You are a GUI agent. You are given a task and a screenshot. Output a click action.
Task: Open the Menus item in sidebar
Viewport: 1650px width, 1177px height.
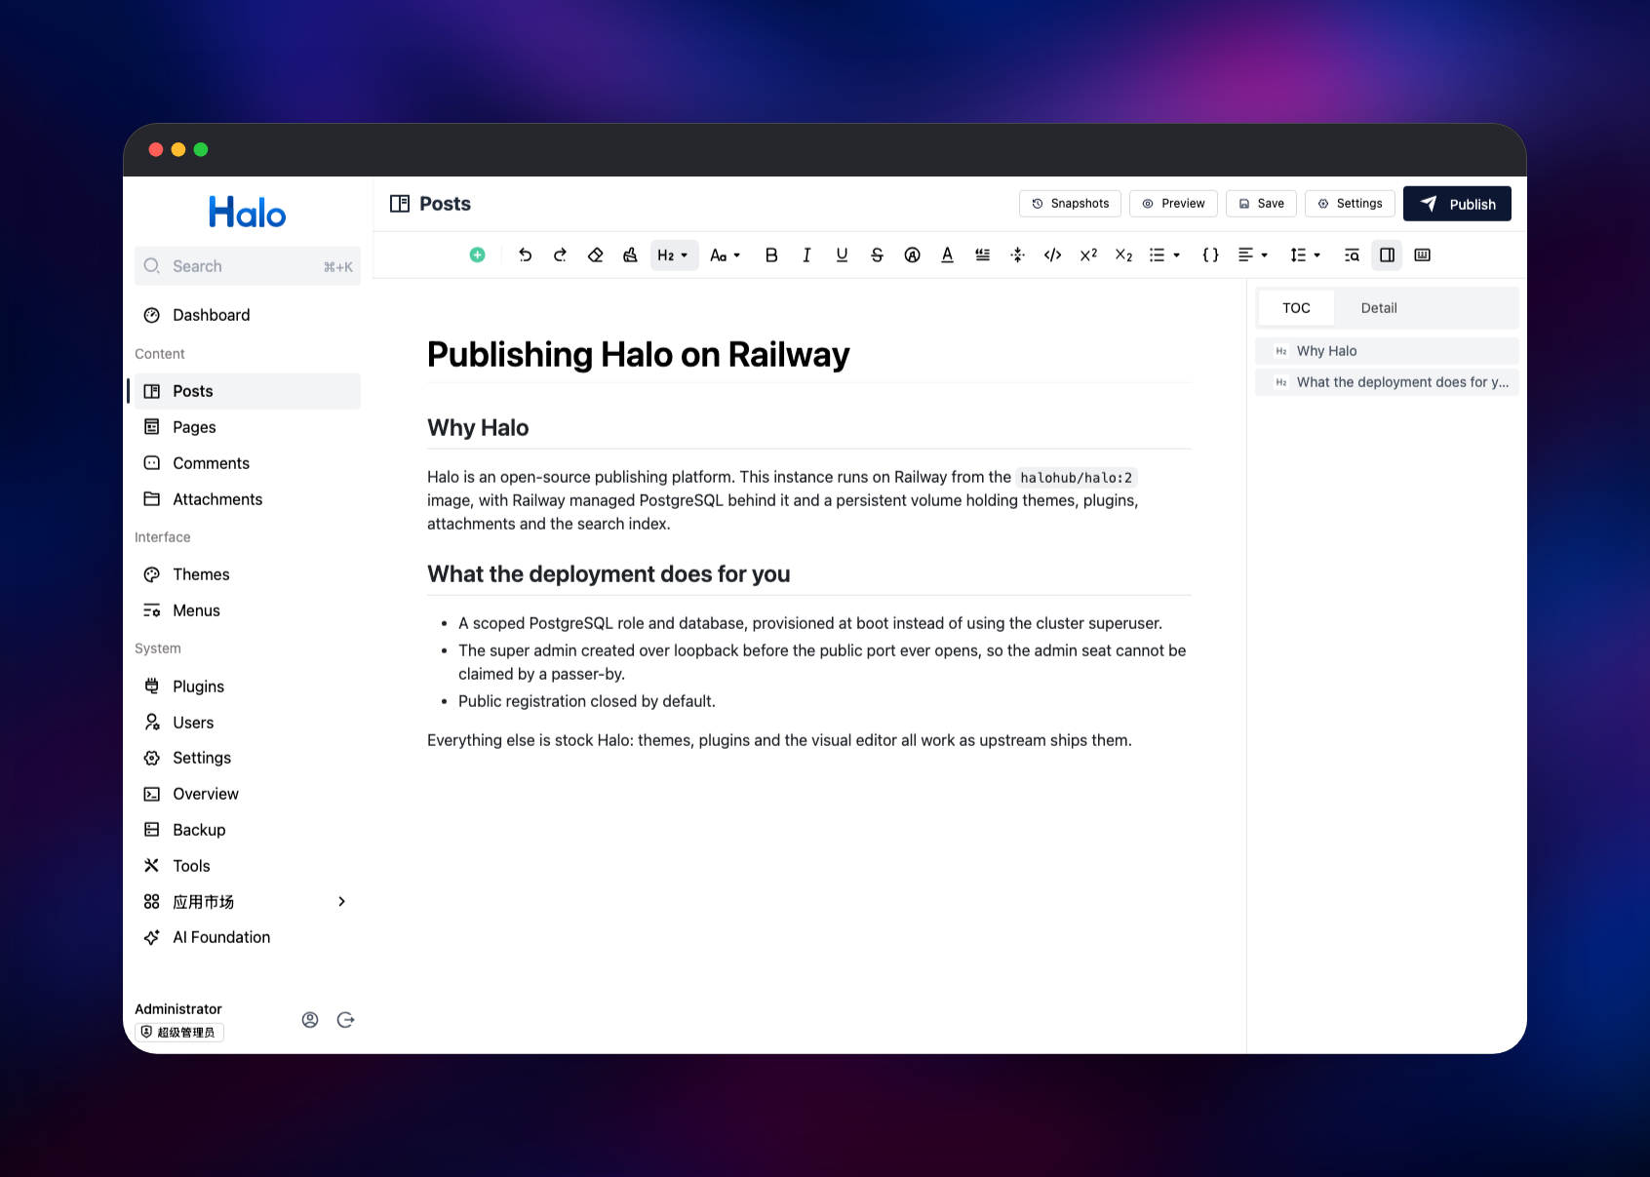point(248,610)
